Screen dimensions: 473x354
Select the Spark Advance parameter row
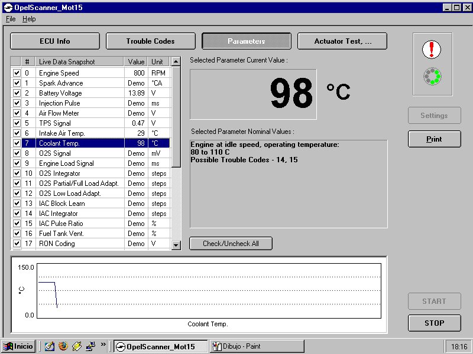click(90, 83)
